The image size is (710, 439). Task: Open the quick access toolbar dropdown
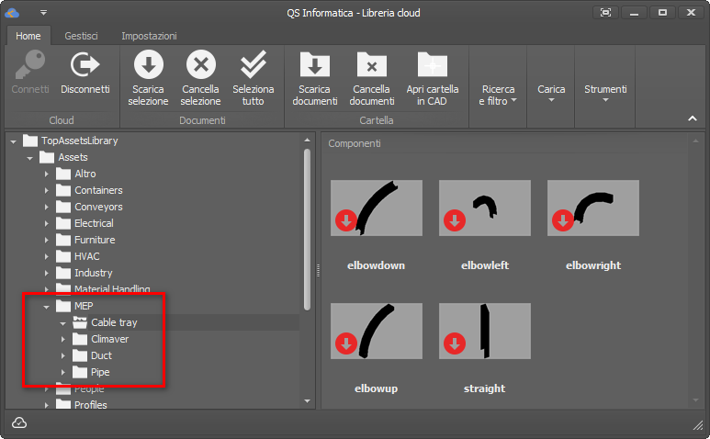click(43, 13)
